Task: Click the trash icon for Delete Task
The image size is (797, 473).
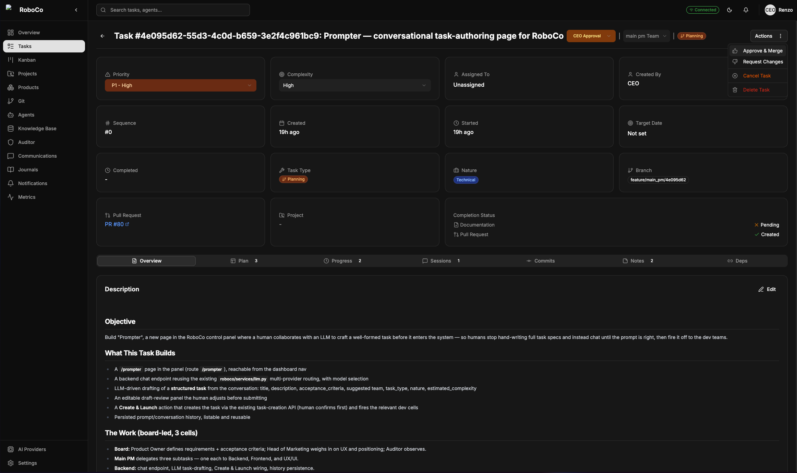Action: coord(735,90)
